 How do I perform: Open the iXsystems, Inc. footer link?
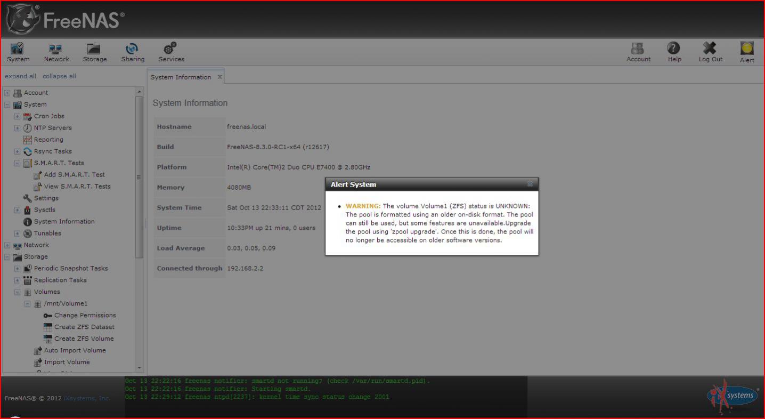coord(87,398)
